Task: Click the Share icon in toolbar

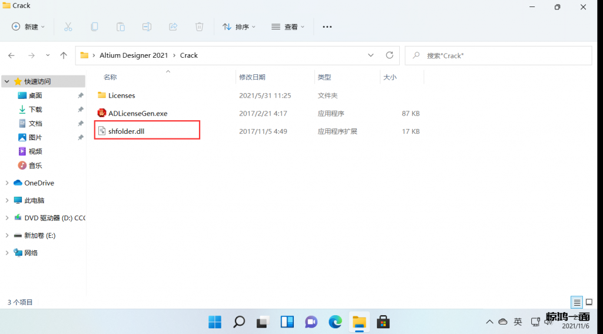Action: click(173, 27)
